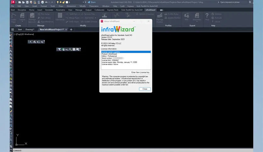Switch to the Express Tools ribbon tab
Image resolution: width=263 pixels, height=152 pixels.
tap(113, 10)
